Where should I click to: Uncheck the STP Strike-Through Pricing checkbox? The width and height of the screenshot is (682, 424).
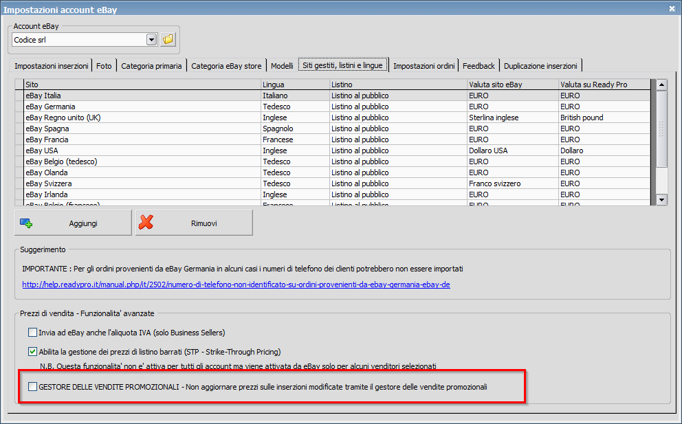pyautogui.click(x=32, y=351)
